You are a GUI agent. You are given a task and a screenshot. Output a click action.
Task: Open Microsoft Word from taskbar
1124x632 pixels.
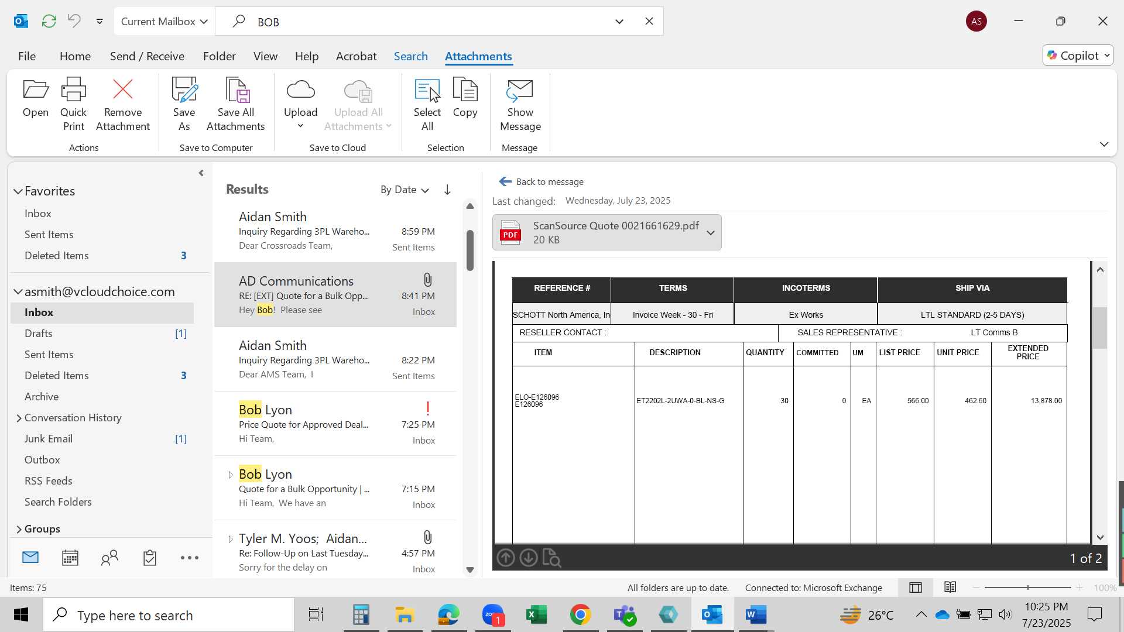756,614
